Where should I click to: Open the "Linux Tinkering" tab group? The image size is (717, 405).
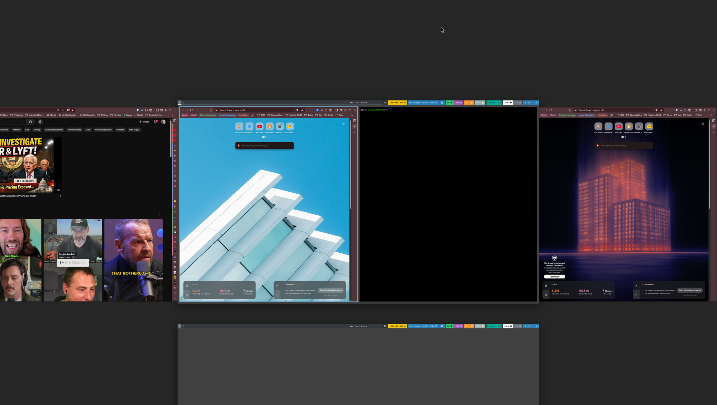(227, 115)
